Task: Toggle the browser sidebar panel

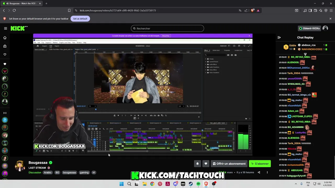Action: pyautogui.click(x=310, y=10)
